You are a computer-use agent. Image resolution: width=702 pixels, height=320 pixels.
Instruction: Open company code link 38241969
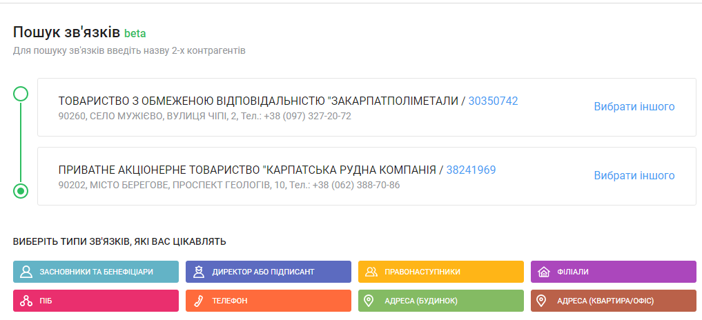(x=471, y=170)
